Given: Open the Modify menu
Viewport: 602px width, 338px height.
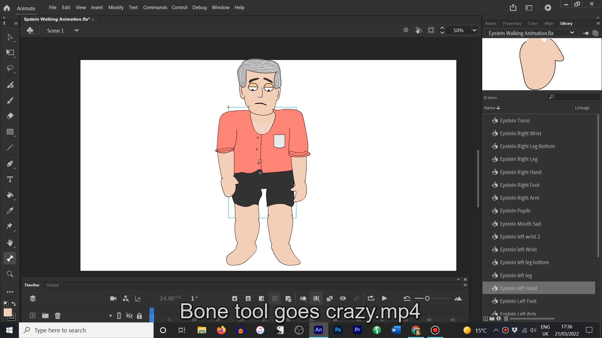Looking at the screenshot, I should [x=116, y=7].
